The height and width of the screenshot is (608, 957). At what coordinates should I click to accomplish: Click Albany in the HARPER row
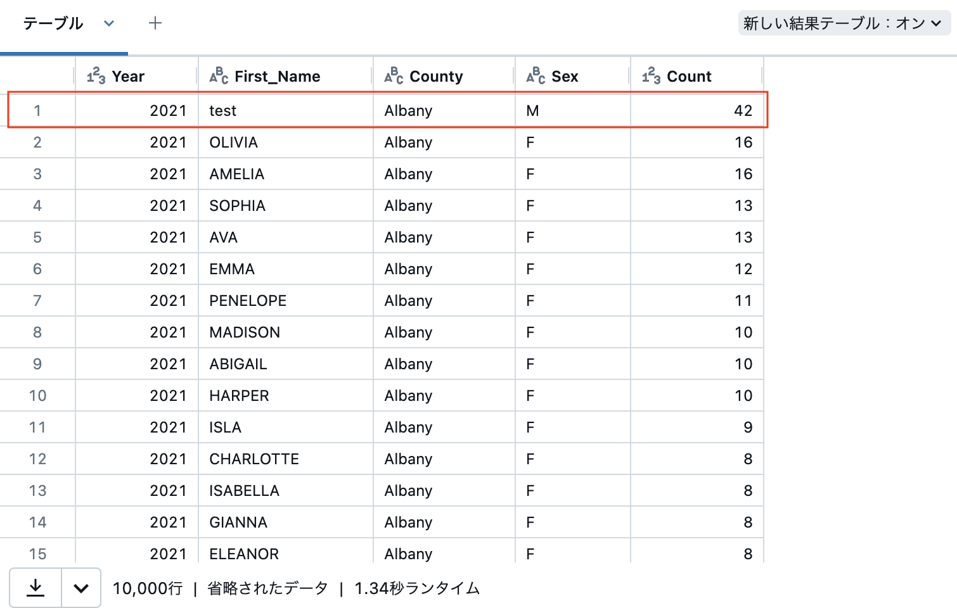coord(408,395)
